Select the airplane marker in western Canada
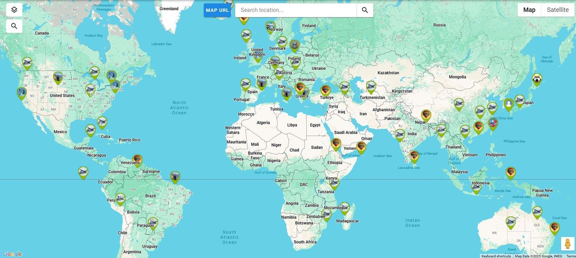576x258 pixels. (x=27, y=63)
